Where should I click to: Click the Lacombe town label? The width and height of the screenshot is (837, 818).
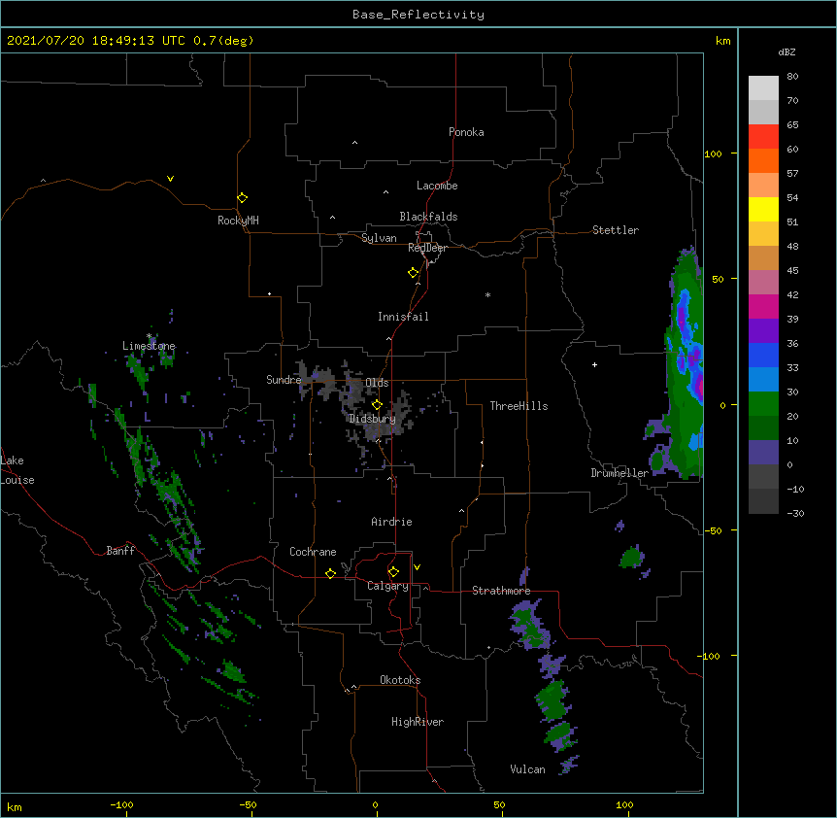pos(437,186)
